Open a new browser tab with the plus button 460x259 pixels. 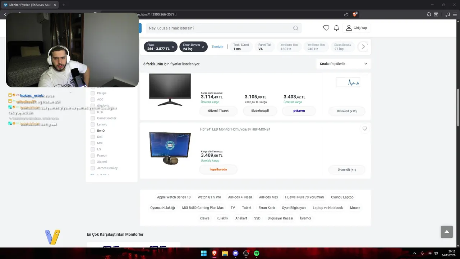point(64,5)
